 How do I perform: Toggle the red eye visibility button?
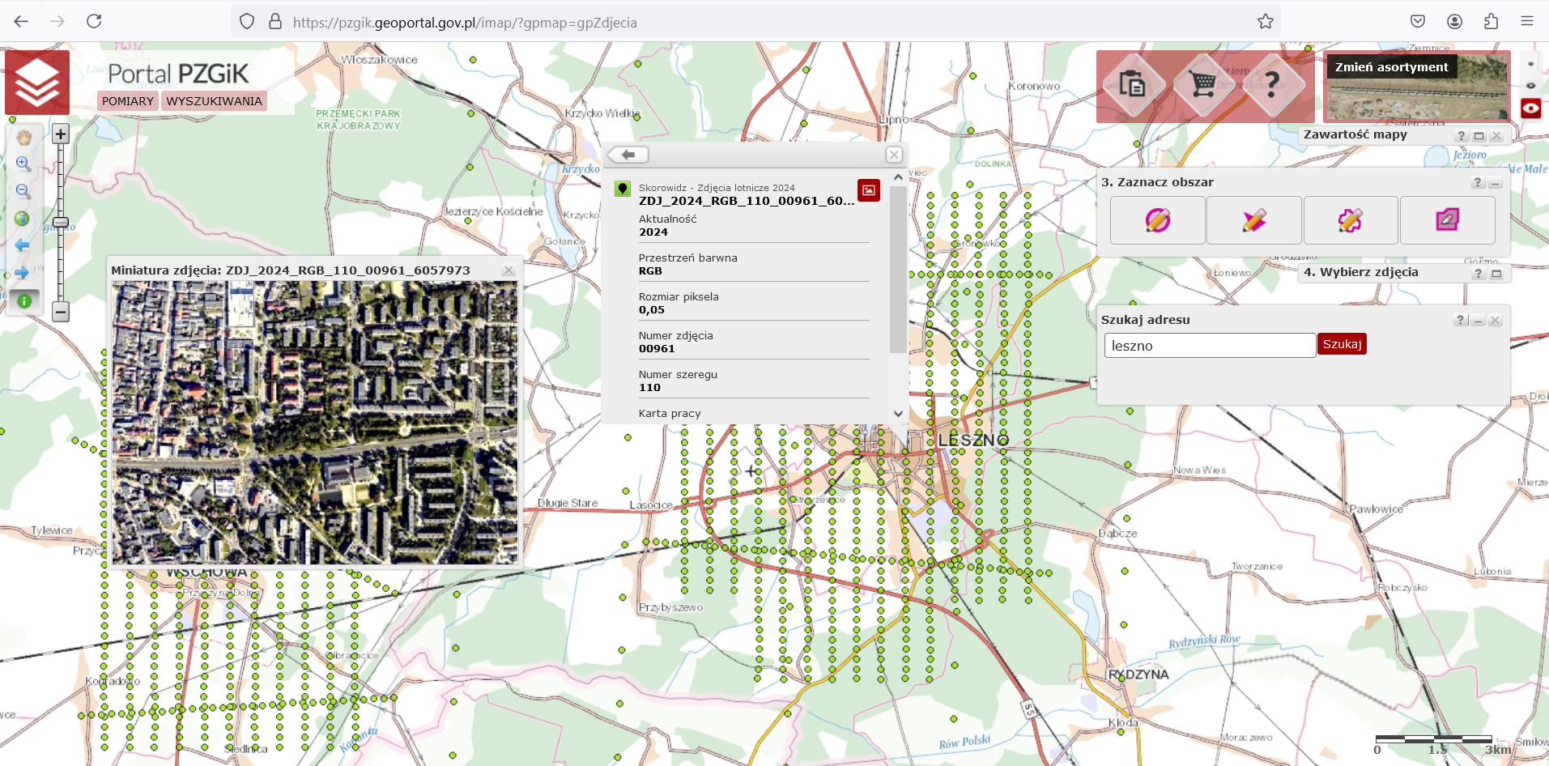pos(1530,108)
